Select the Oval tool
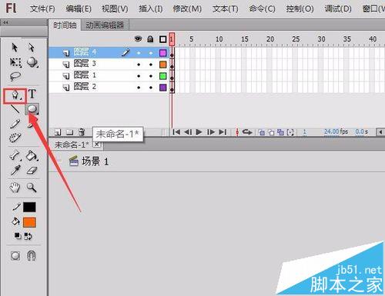The width and height of the screenshot is (385, 296). coord(32,109)
